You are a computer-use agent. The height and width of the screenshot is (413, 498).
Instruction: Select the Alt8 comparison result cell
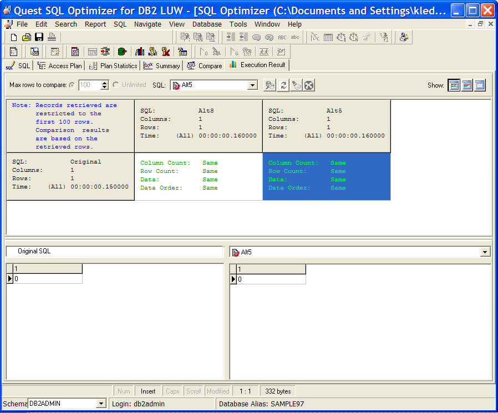(199, 176)
